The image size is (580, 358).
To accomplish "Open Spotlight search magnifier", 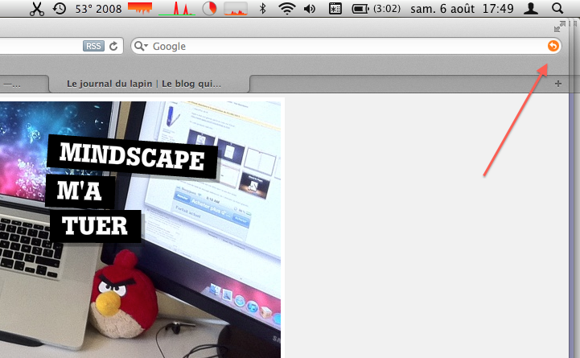I will click(x=558, y=9).
